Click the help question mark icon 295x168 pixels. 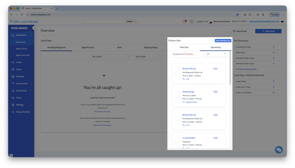tap(192, 22)
